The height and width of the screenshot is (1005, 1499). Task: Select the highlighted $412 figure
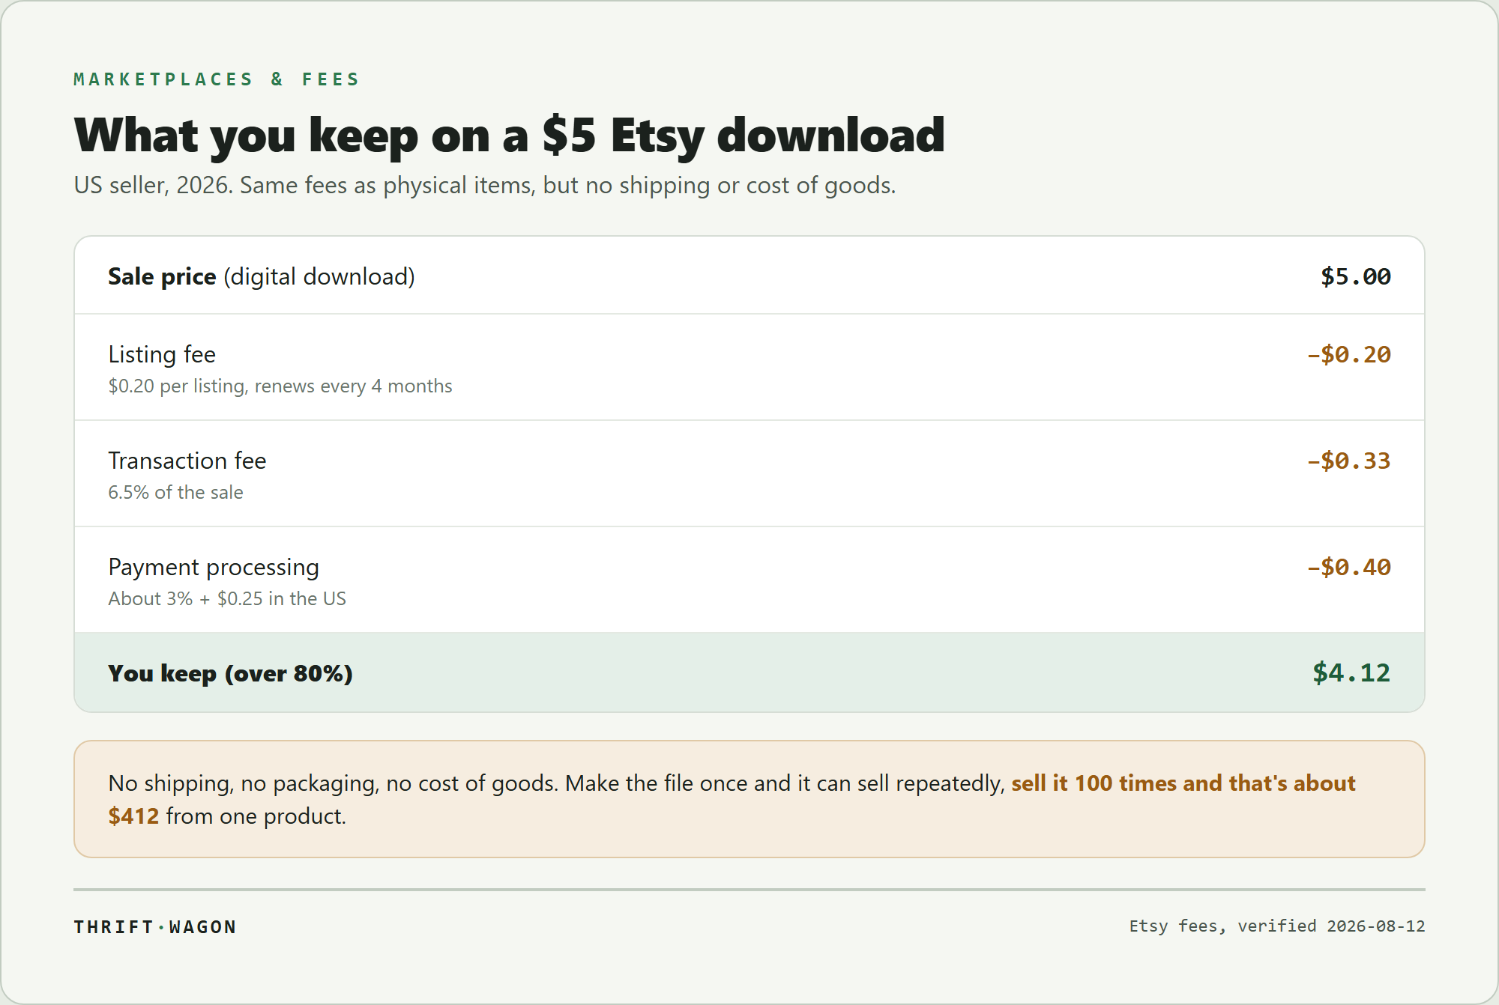133,816
